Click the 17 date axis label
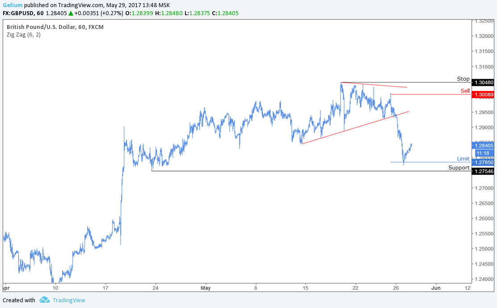The image size is (497, 308). (x=105, y=288)
